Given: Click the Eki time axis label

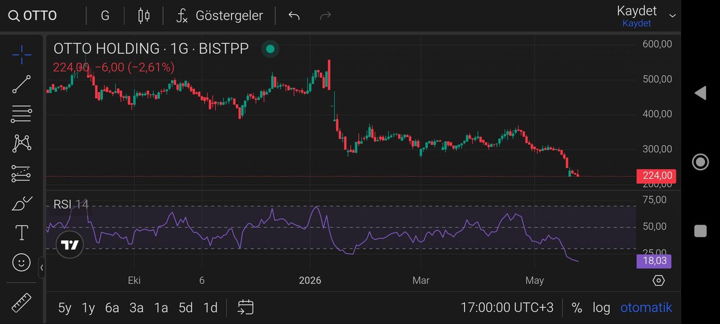Looking at the screenshot, I should click(x=134, y=280).
